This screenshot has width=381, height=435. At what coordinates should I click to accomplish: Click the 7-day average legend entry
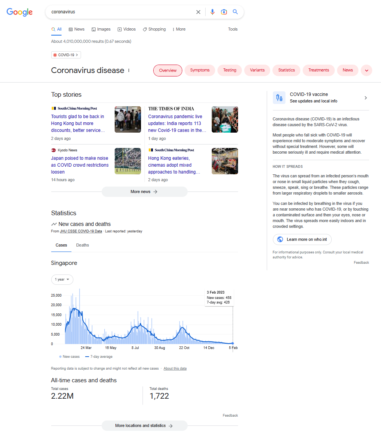click(x=99, y=357)
